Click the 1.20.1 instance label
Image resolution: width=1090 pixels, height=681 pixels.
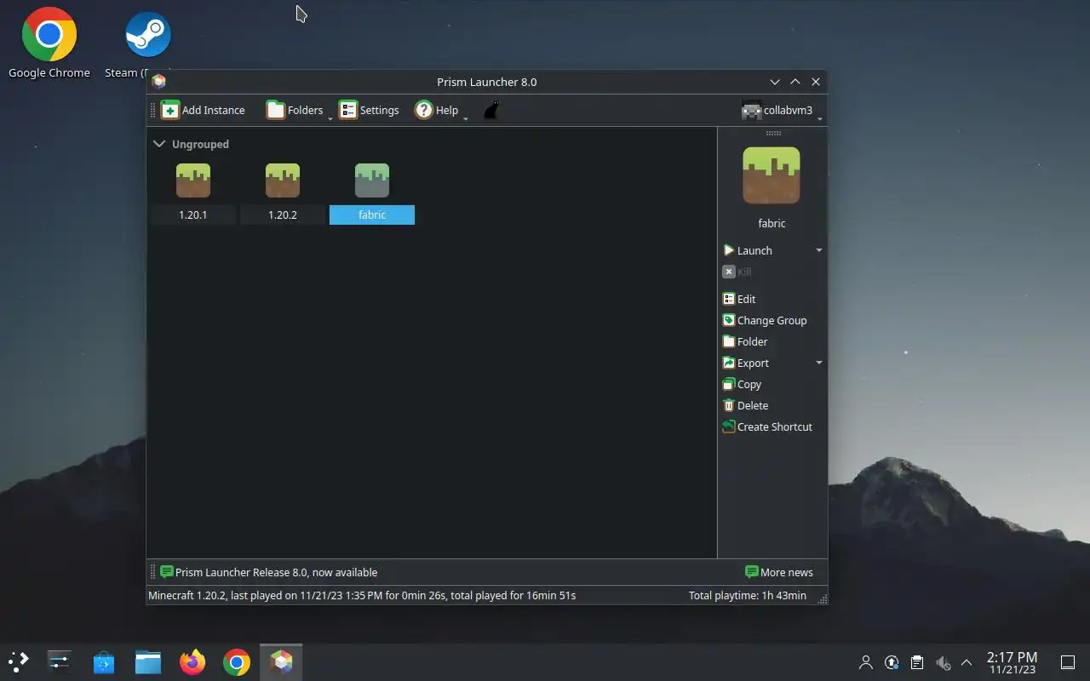193,215
